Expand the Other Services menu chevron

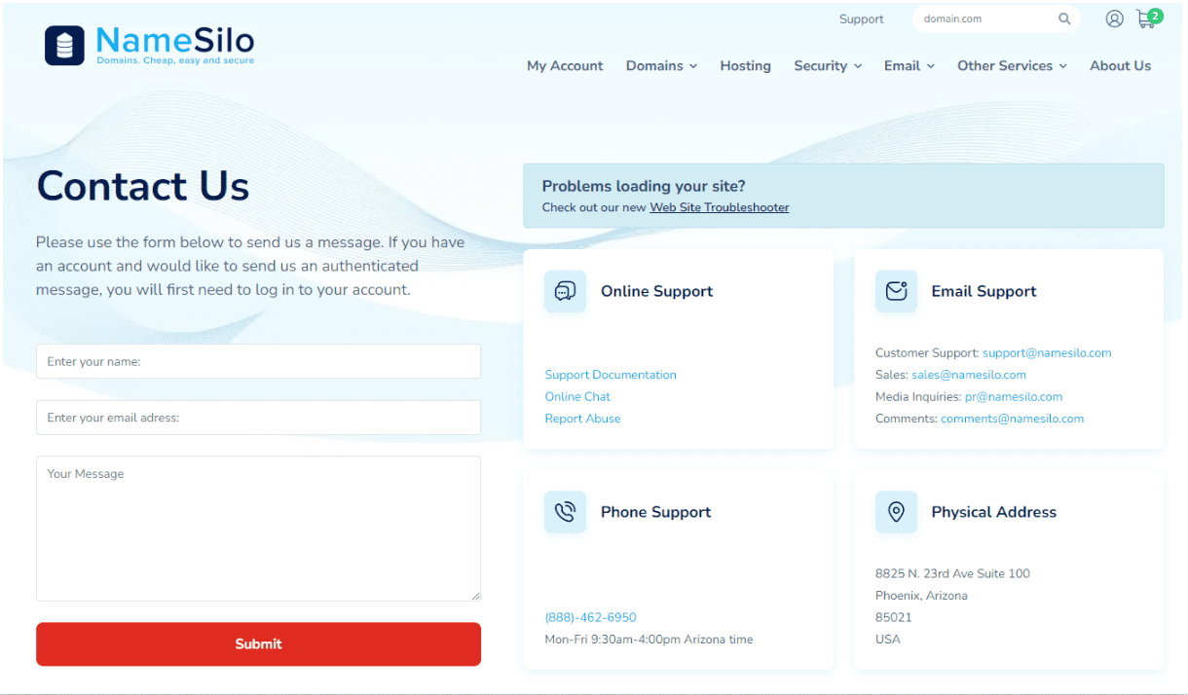point(1063,66)
